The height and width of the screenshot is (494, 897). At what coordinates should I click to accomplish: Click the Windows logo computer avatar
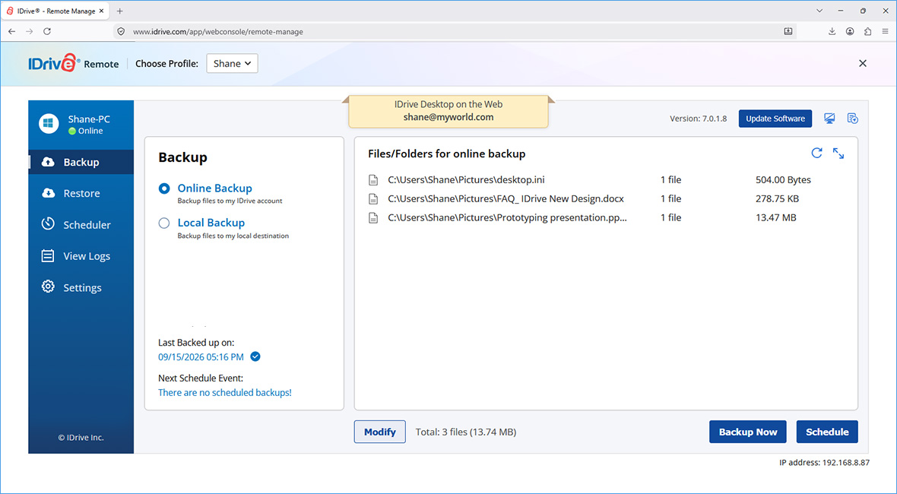(49, 124)
